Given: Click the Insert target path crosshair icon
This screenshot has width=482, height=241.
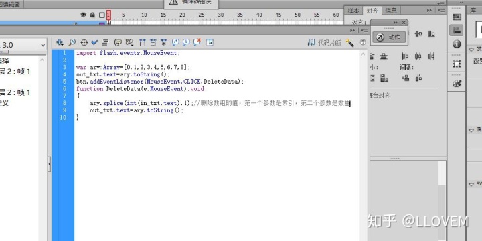Looking at the screenshot, I should click(84, 42).
